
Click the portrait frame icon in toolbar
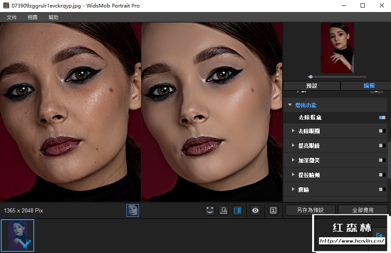click(x=273, y=210)
